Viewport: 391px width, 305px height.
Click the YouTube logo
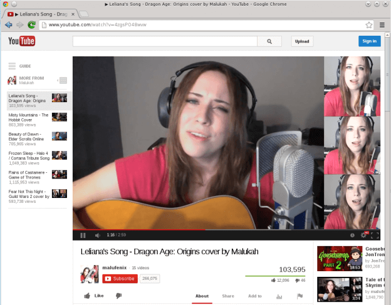pyautogui.click(x=22, y=41)
